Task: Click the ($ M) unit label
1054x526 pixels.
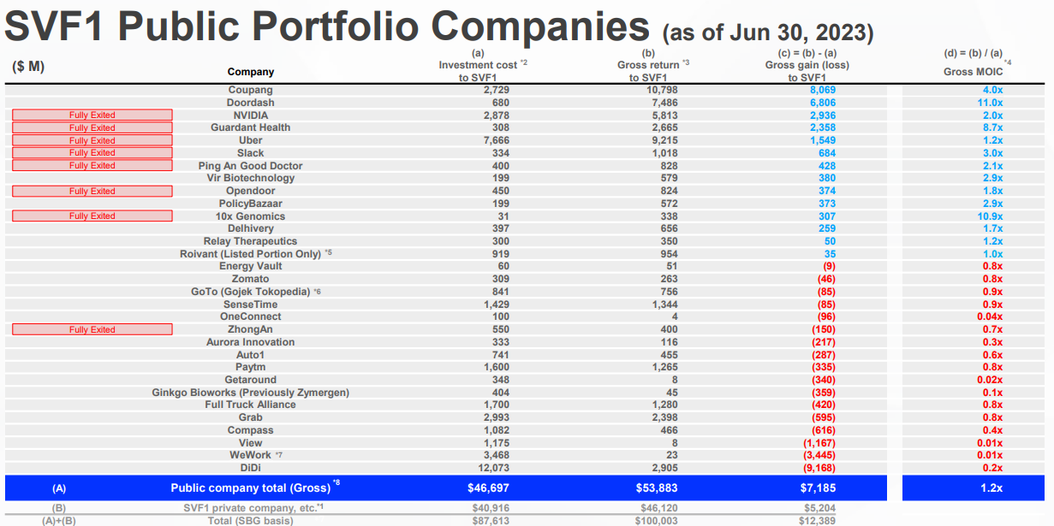Action: click(x=28, y=66)
